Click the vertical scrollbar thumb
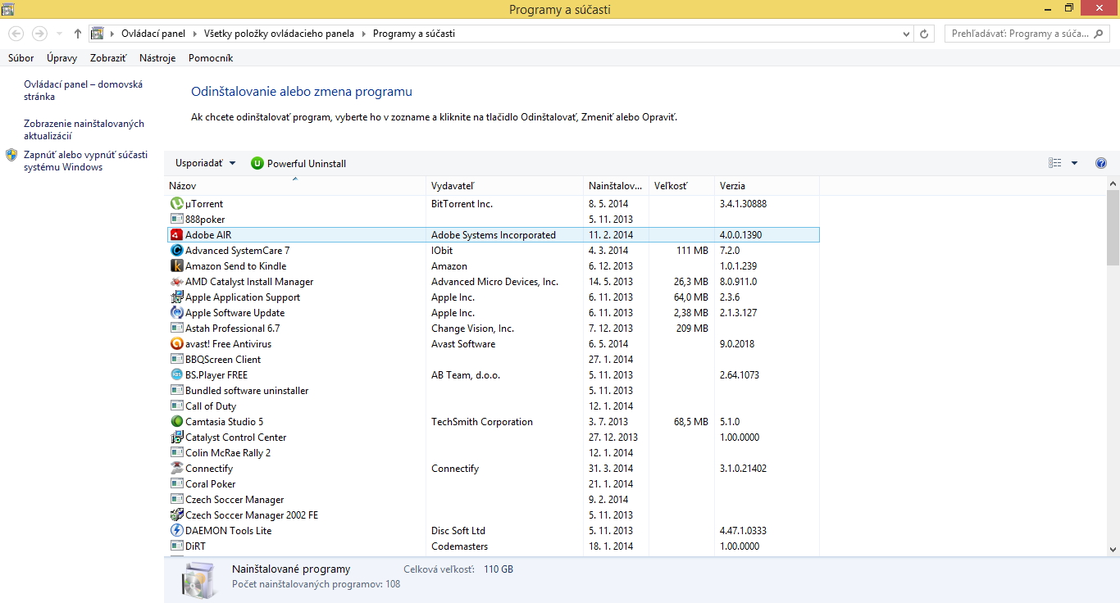Image resolution: width=1120 pixels, height=603 pixels. click(1113, 228)
